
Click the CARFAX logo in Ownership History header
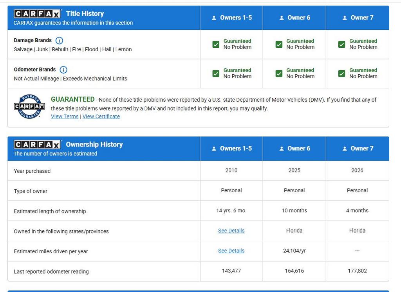coord(37,145)
